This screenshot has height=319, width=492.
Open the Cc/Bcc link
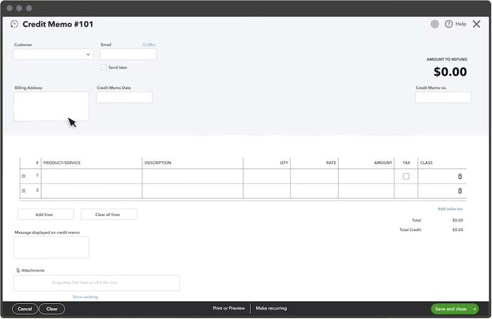(x=149, y=44)
